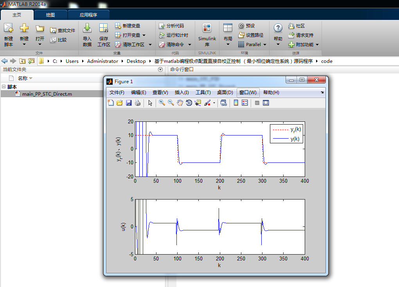Open the Simulink 库 library
The height and width of the screenshot is (287, 399).
pyautogui.click(x=207, y=35)
